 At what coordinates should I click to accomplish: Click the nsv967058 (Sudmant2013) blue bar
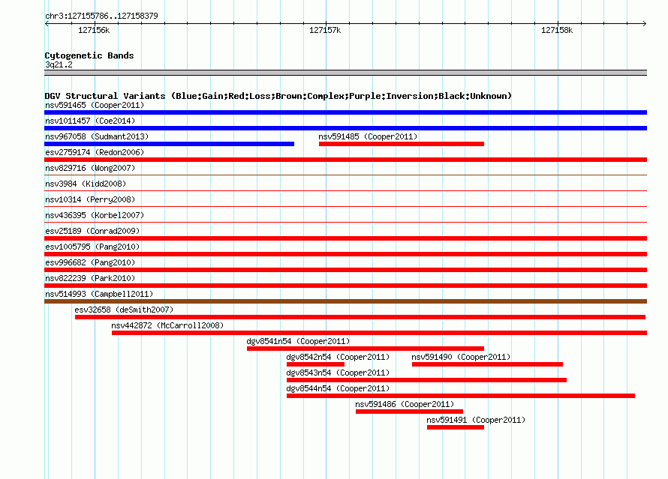click(x=169, y=144)
